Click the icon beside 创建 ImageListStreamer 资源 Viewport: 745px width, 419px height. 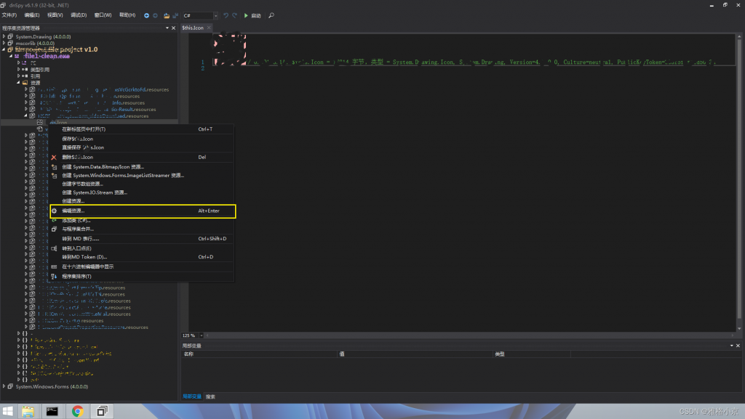click(x=54, y=176)
